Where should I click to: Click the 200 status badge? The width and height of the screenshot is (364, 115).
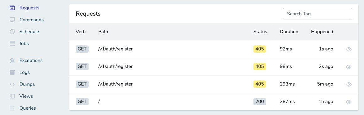pyautogui.click(x=259, y=102)
